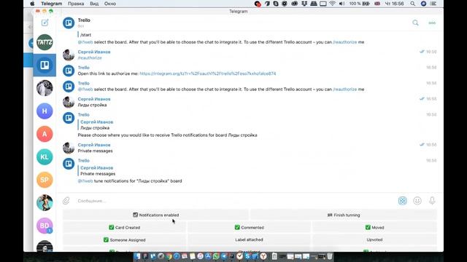Click /reauthorize sent by Сергей Иванов
The width and height of the screenshot is (467, 262).
(90, 57)
